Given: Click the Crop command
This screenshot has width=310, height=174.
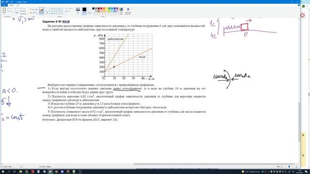Looking at the screenshot, I should pos(23,9).
